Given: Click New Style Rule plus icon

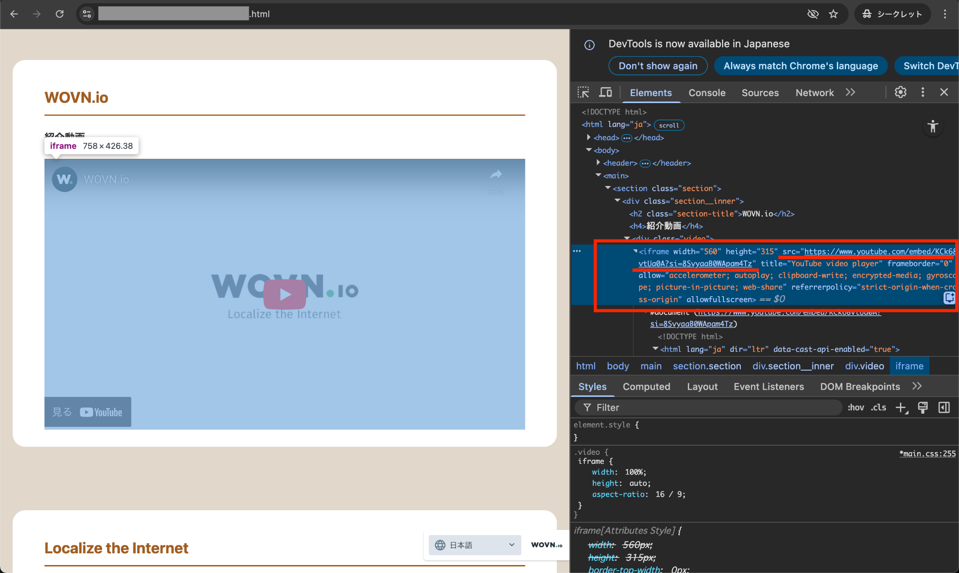Looking at the screenshot, I should [901, 408].
